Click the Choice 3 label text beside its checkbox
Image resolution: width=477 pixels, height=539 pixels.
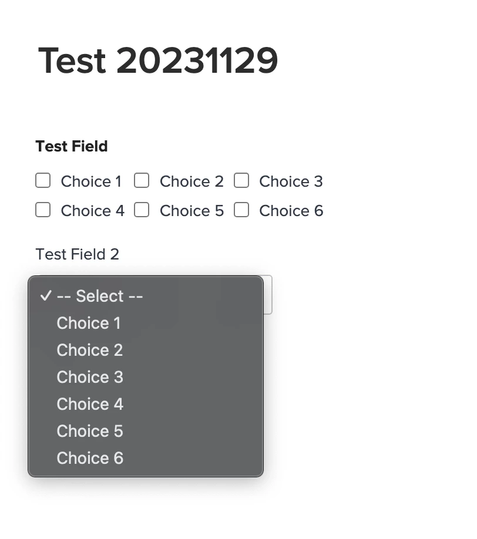[291, 181]
